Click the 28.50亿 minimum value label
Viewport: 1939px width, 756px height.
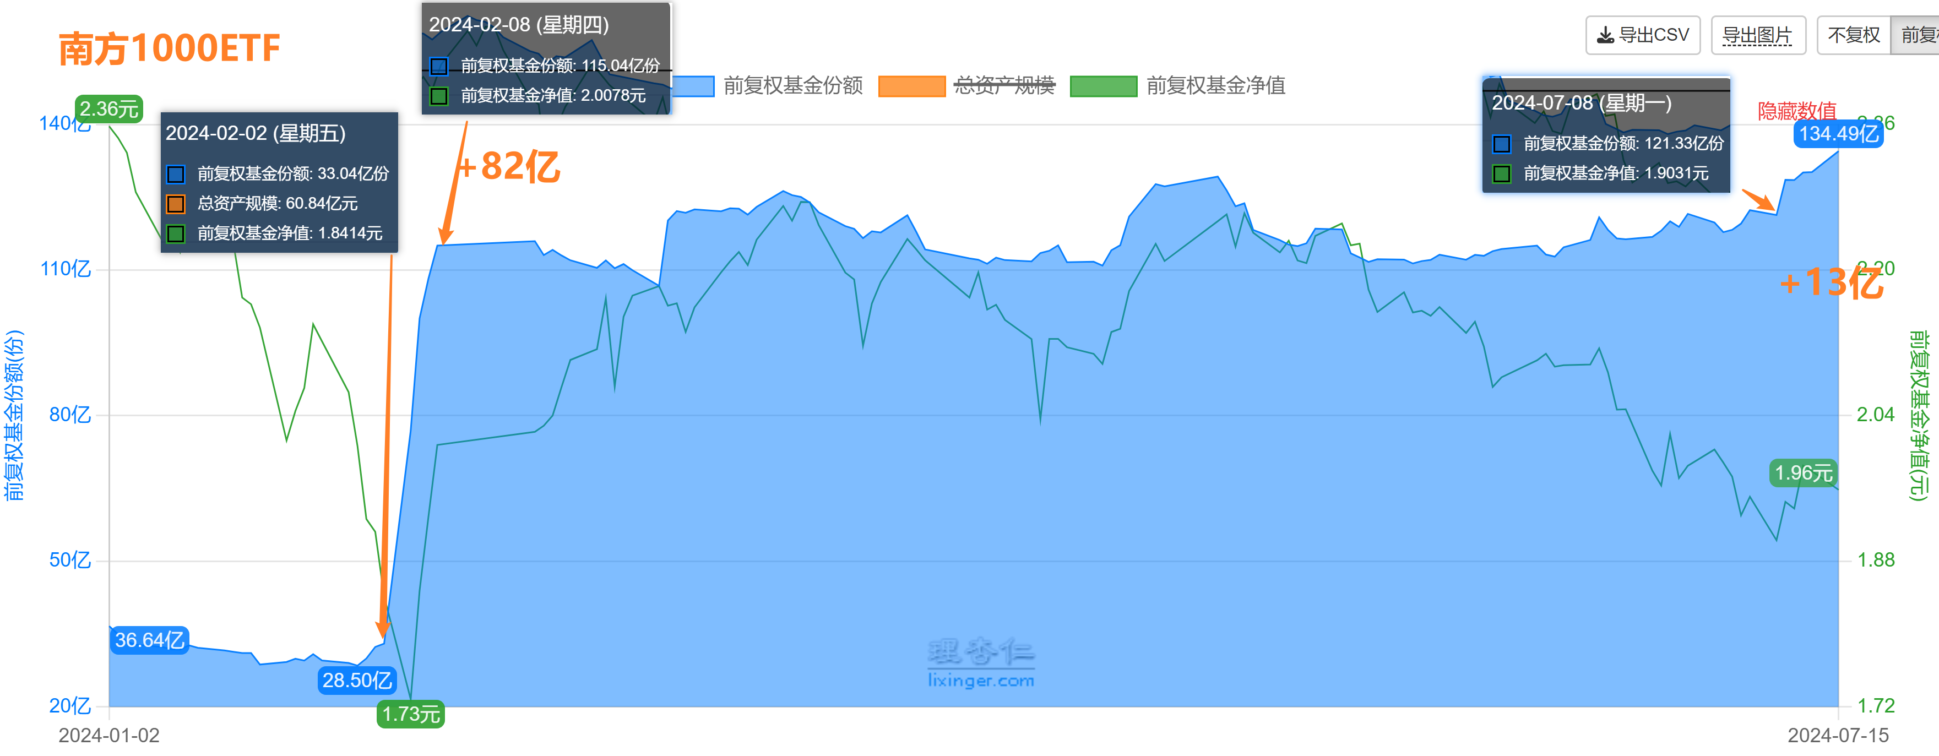(x=357, y=681)
